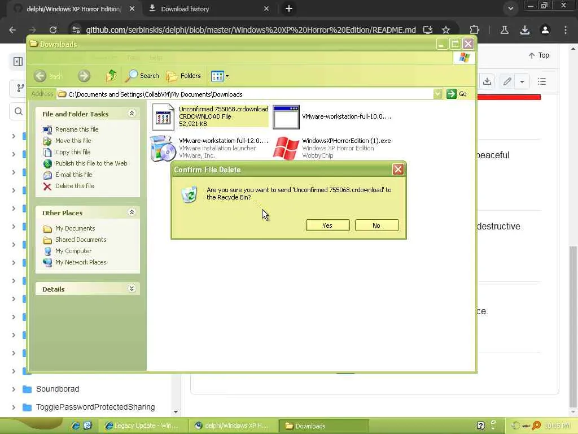This screenshot has width=578, height=434.
Task: Click the GitHub URL address bar
Action: click(251, 30)
